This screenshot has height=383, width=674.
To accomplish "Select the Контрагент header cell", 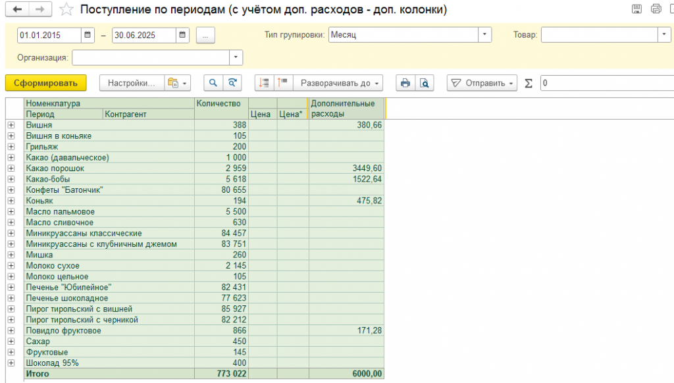I will (148, 114).
